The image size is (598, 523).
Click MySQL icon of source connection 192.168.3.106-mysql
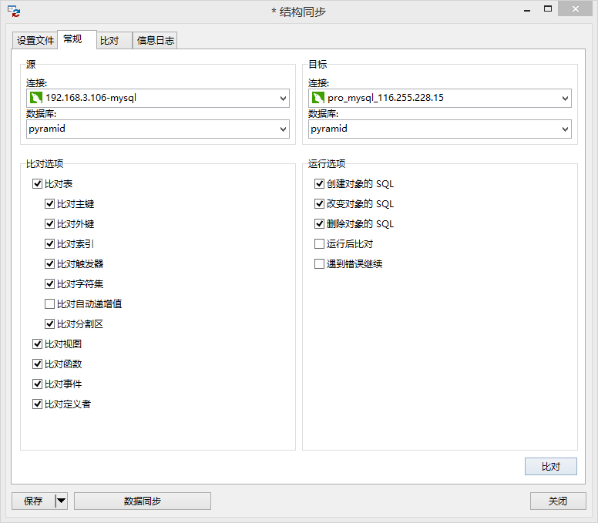36,98
